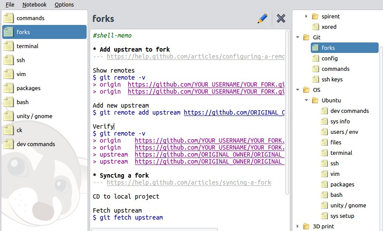Open the ck note in left list
This screenshot has height=231, width=383.
point(45,130)
